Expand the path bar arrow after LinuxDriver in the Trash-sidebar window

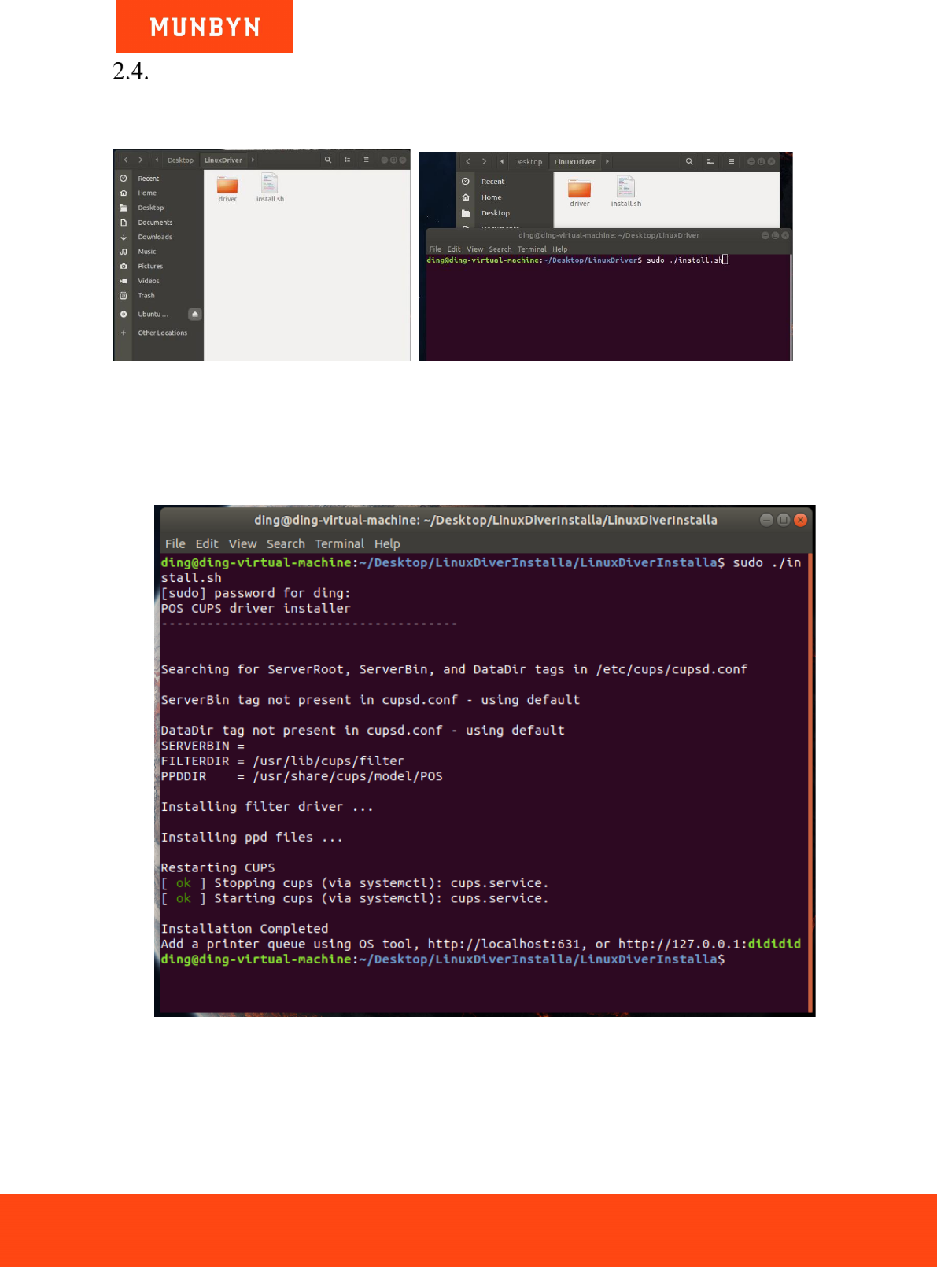253,160
